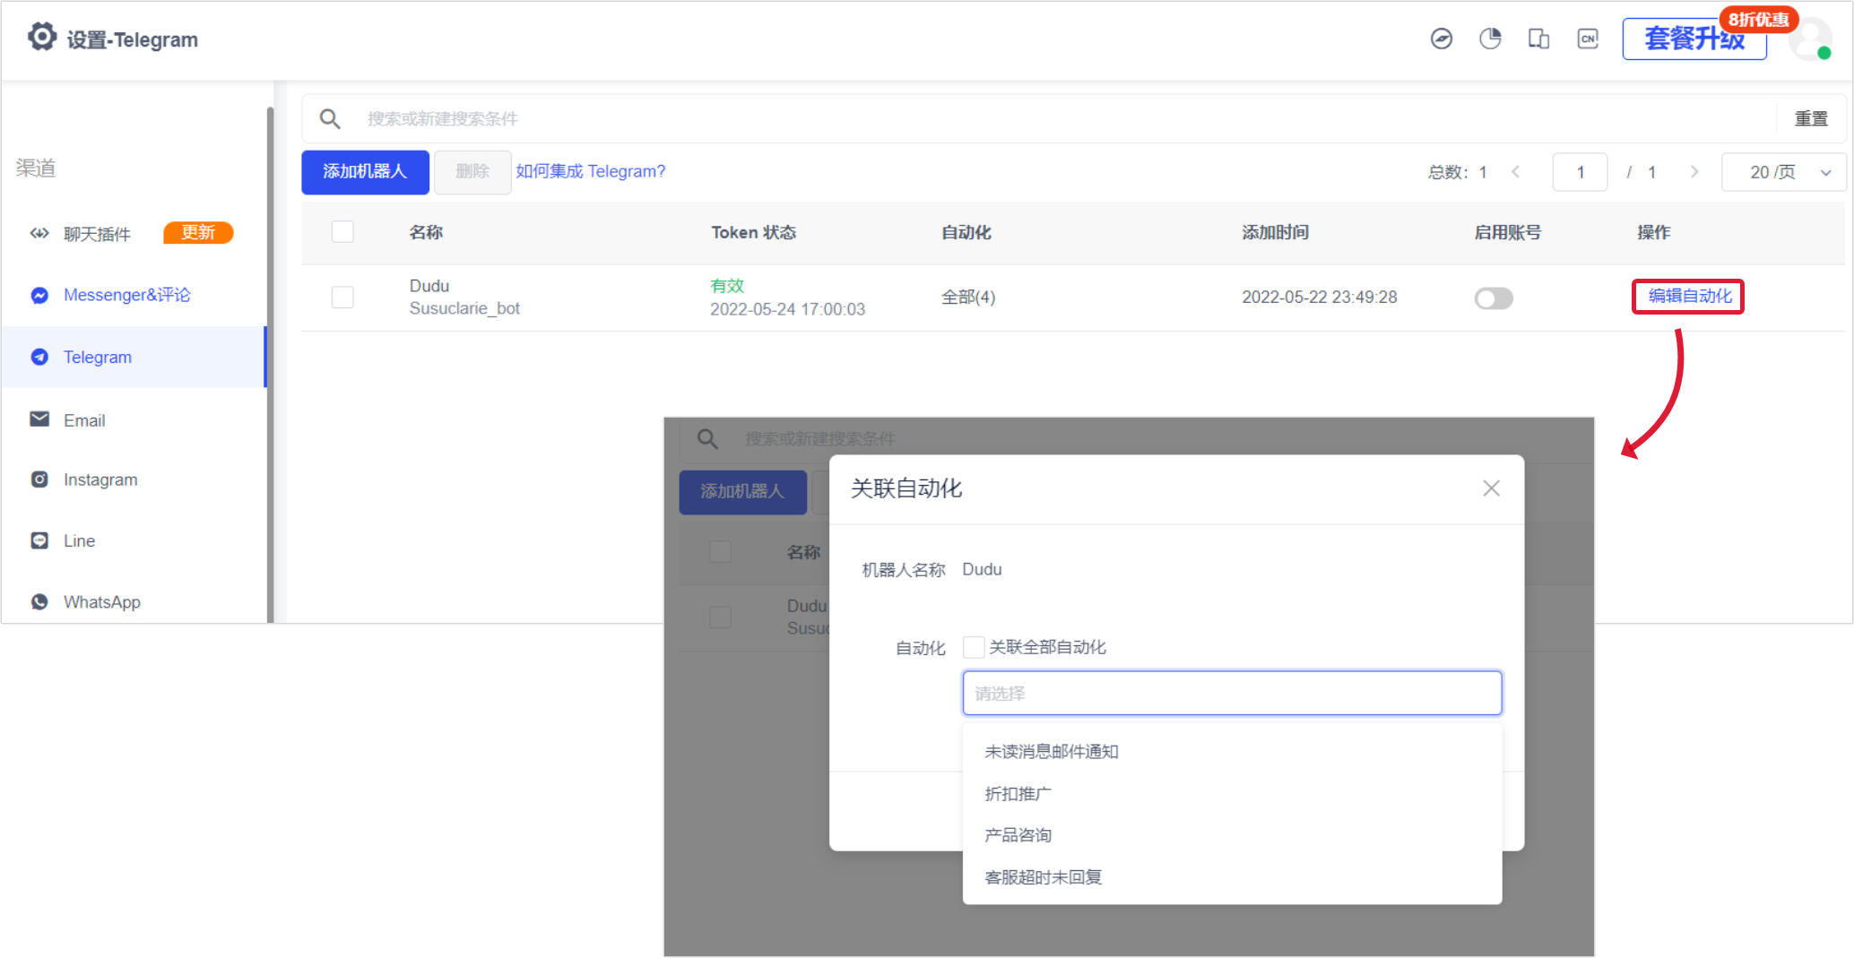Click the WhatsApp icon in sidebar

(39, 601)
